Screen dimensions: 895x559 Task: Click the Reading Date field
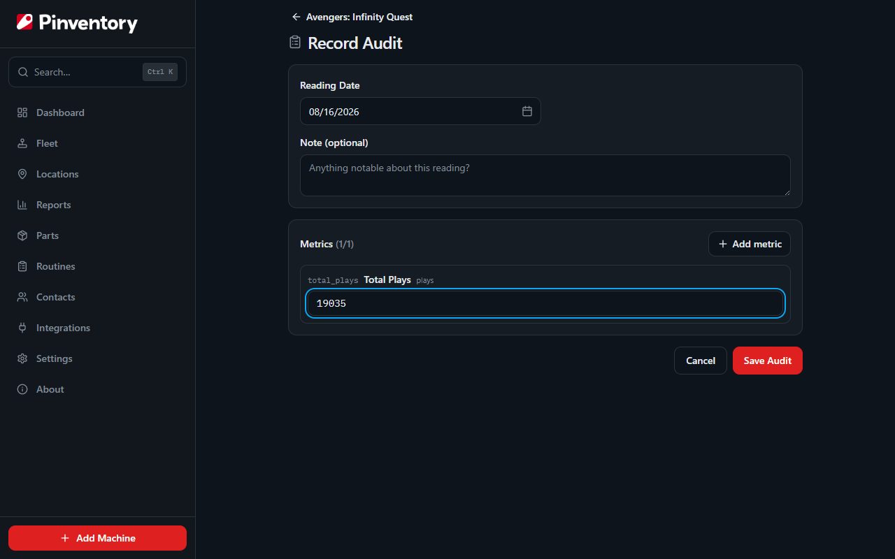pos(420,111)
